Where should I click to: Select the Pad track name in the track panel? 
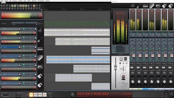[x=4, y=56]
